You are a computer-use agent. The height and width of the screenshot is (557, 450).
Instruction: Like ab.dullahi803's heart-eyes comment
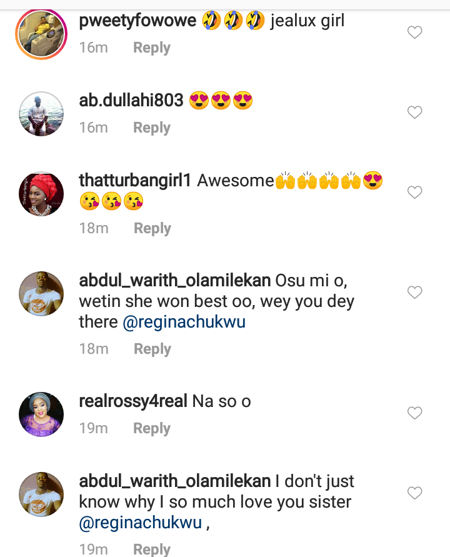pos(415,113)
